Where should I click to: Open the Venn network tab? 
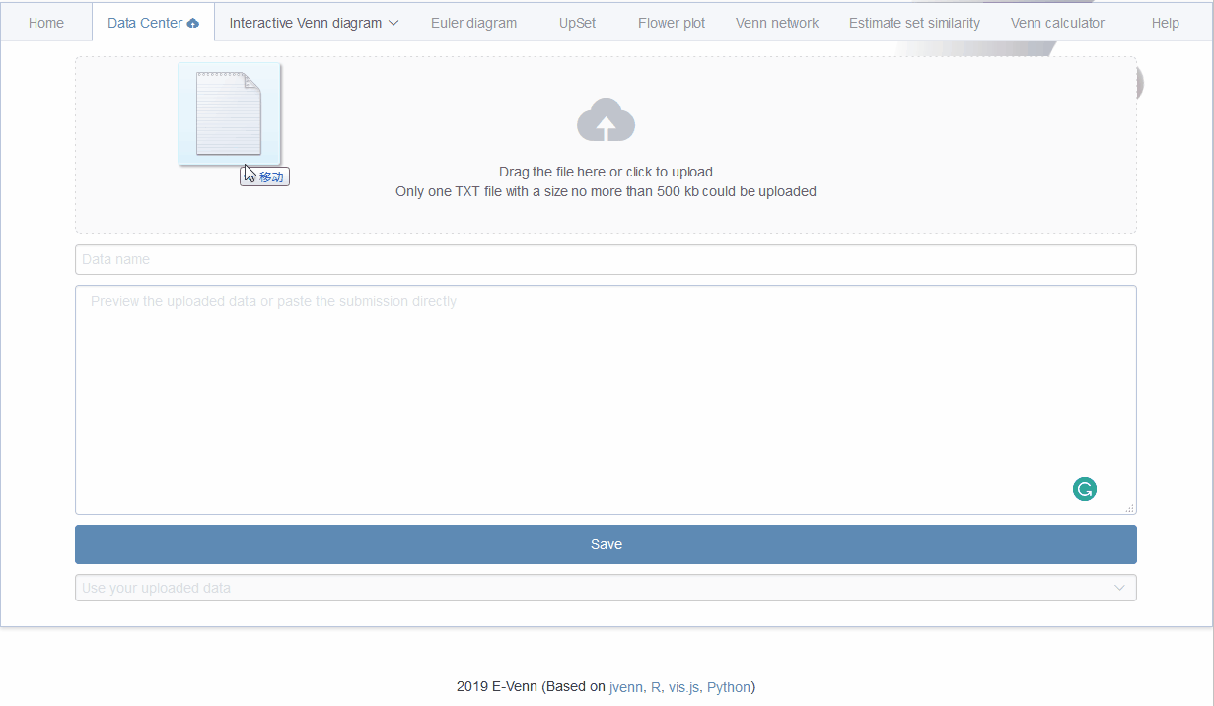777,23
